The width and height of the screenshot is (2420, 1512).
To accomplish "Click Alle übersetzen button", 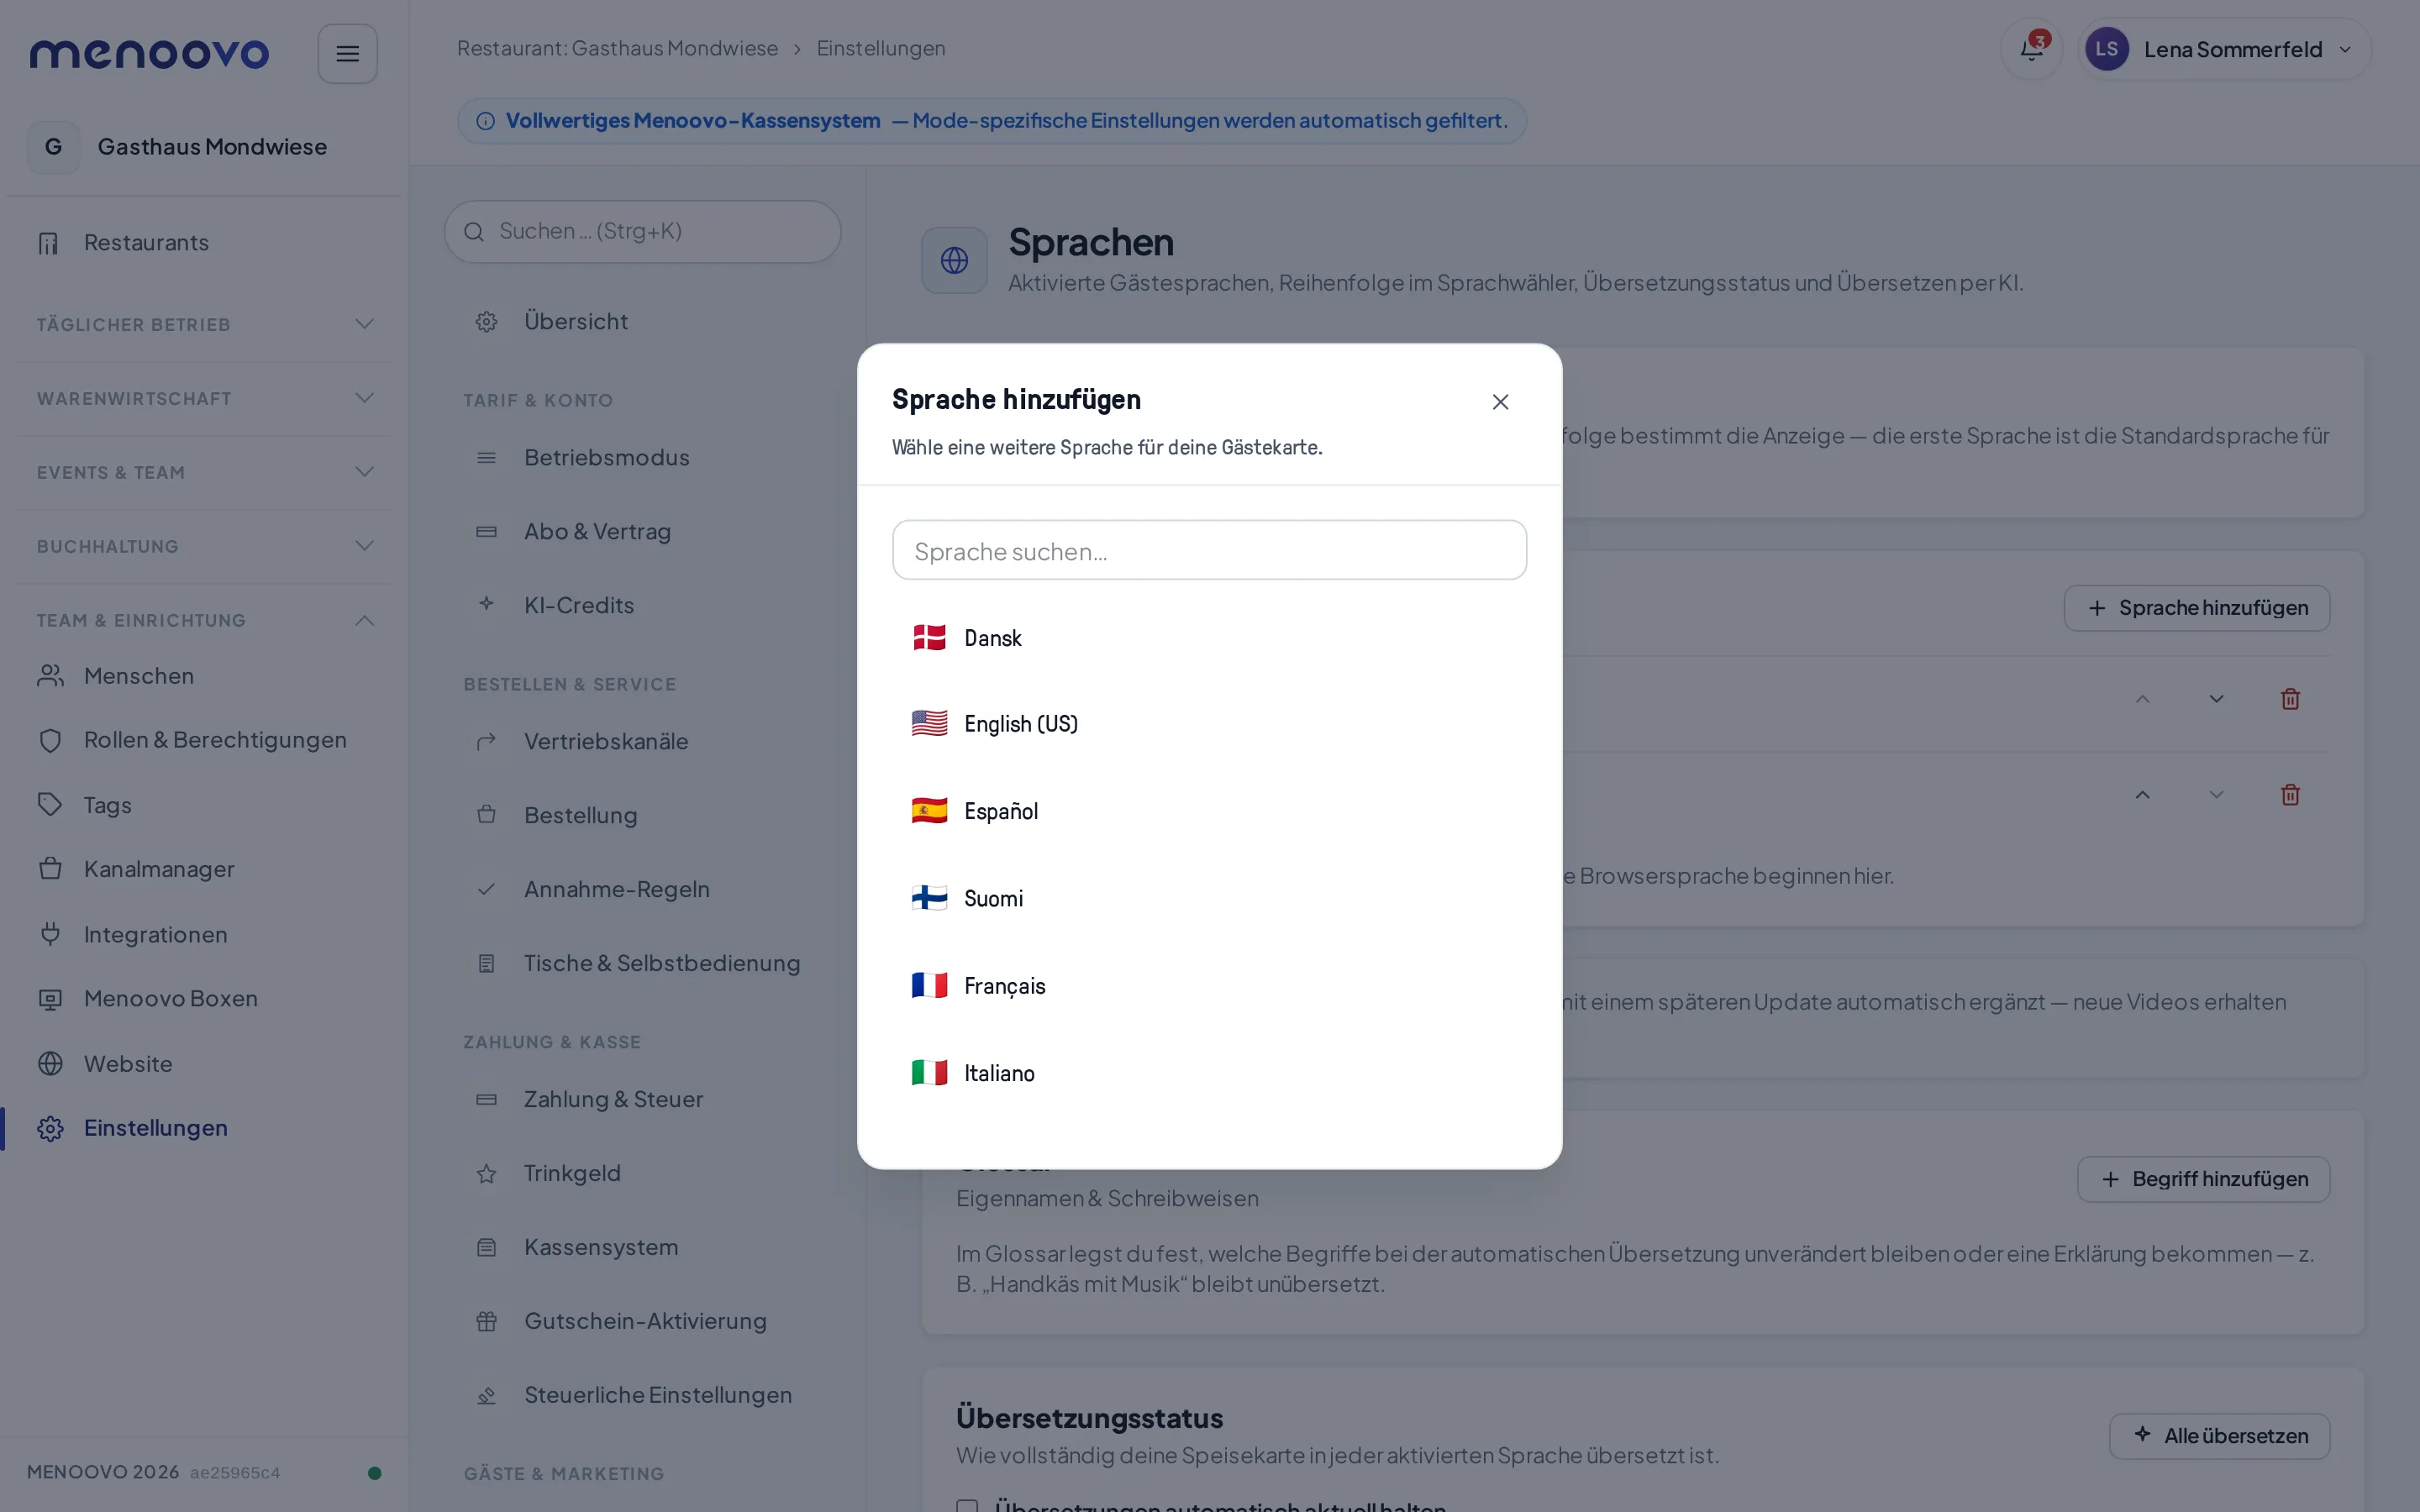I will (x=2219, y=1436).
